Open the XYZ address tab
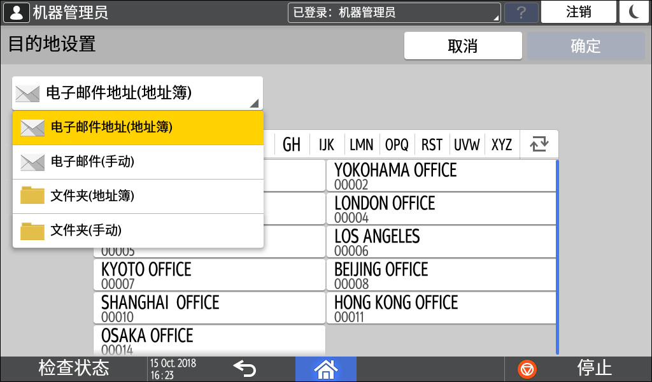The height and width of the screenshot is (382, 652). click(x=502, y=145)
